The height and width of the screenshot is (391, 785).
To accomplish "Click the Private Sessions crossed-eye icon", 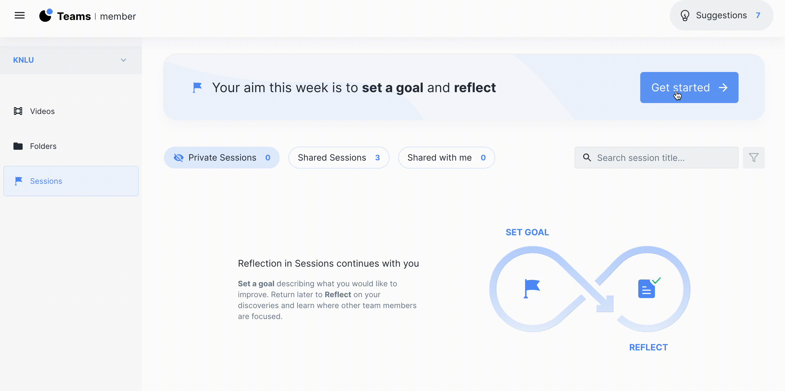I will click(179, 158).
